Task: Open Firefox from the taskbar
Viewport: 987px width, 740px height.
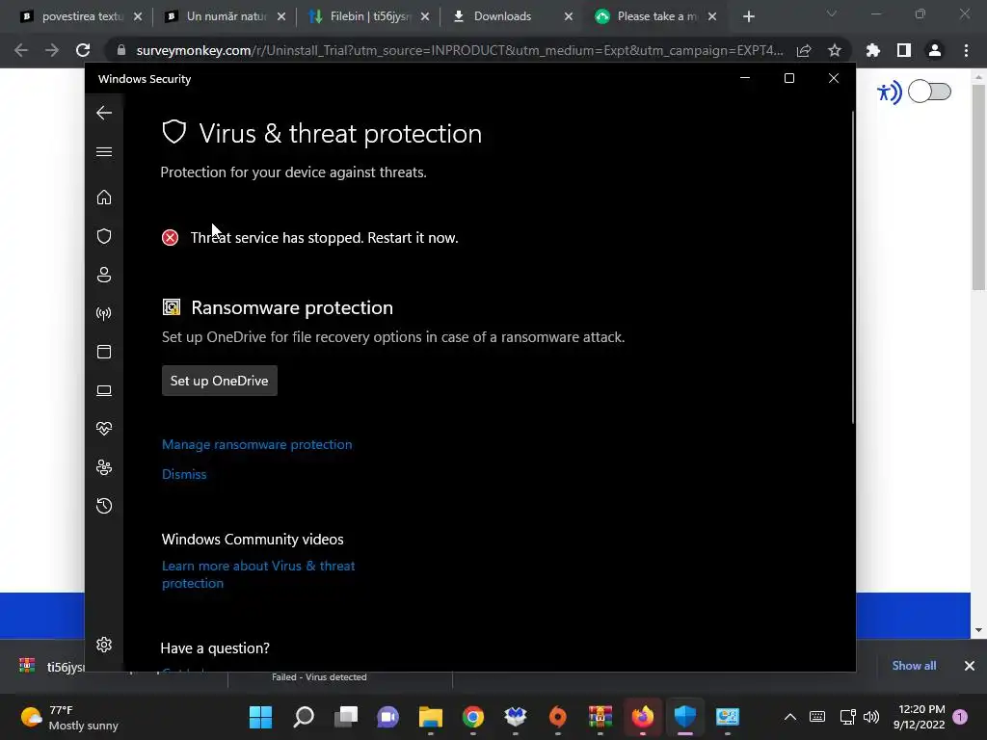Action: (x=643, y=717)
